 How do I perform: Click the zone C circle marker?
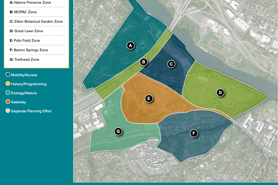pos(171,64)
